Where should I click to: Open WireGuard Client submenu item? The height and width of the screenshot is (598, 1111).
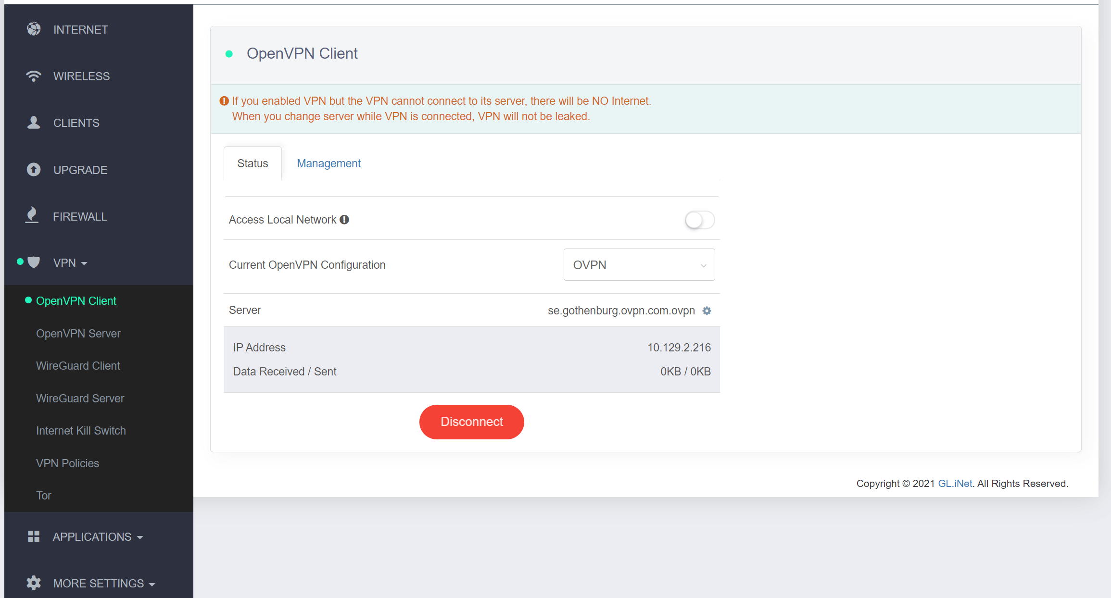(78, 366)
